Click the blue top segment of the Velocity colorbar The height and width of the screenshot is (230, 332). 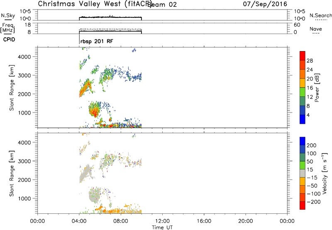click(303, 141)
